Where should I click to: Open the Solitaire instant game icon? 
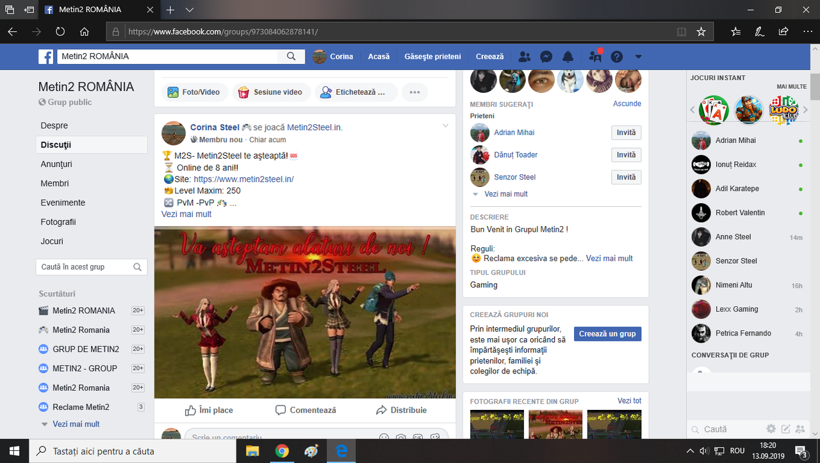click(x=714, y=110)
